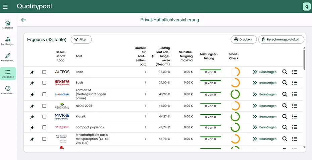Click the results table vertical scrollbar
312x160 pixels.
click(304, 60)
